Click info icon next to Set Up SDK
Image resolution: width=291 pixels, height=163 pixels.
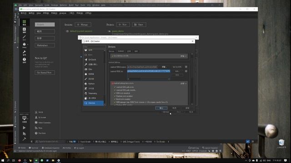[186, 67]
